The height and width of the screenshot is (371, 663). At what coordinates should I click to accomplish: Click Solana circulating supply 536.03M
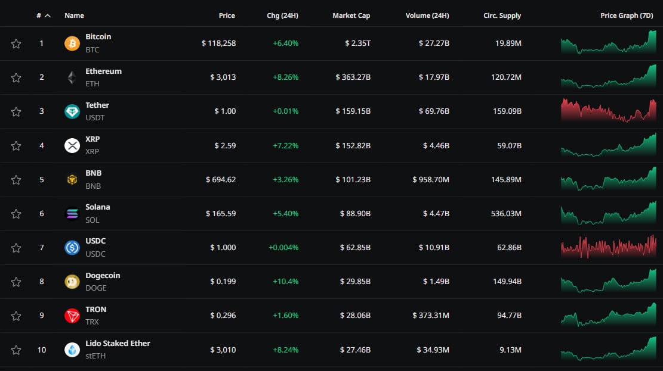click(506, 214)
